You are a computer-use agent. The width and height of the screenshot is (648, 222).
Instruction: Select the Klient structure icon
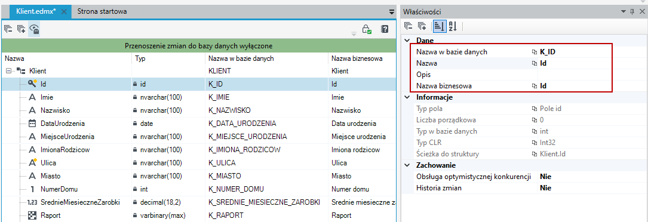pos(21,71)
